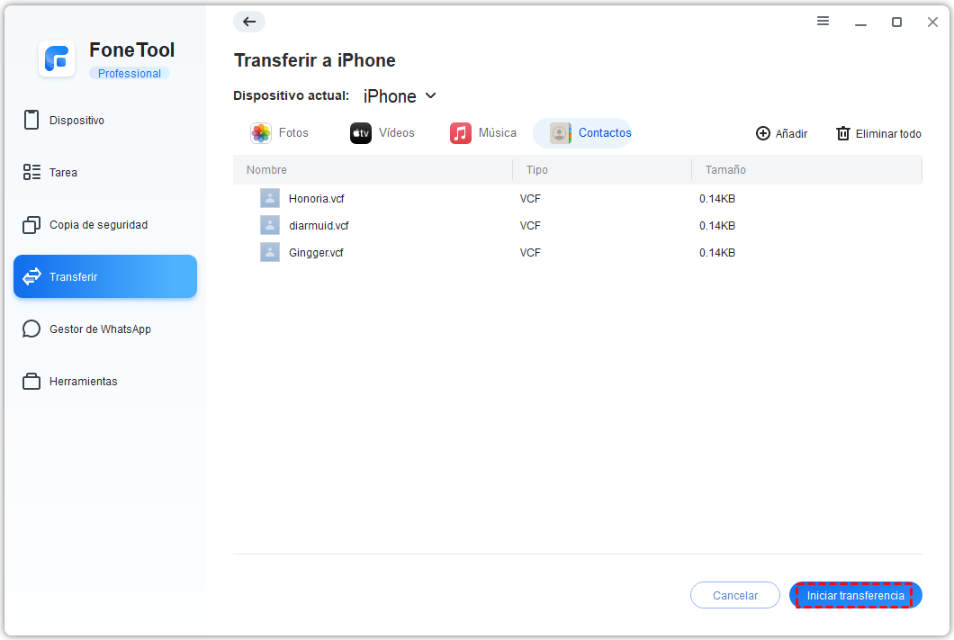Open Herramientas toolbox section
Image resolution: width=954 pixels, height=640 pixels.
[83, 382]
